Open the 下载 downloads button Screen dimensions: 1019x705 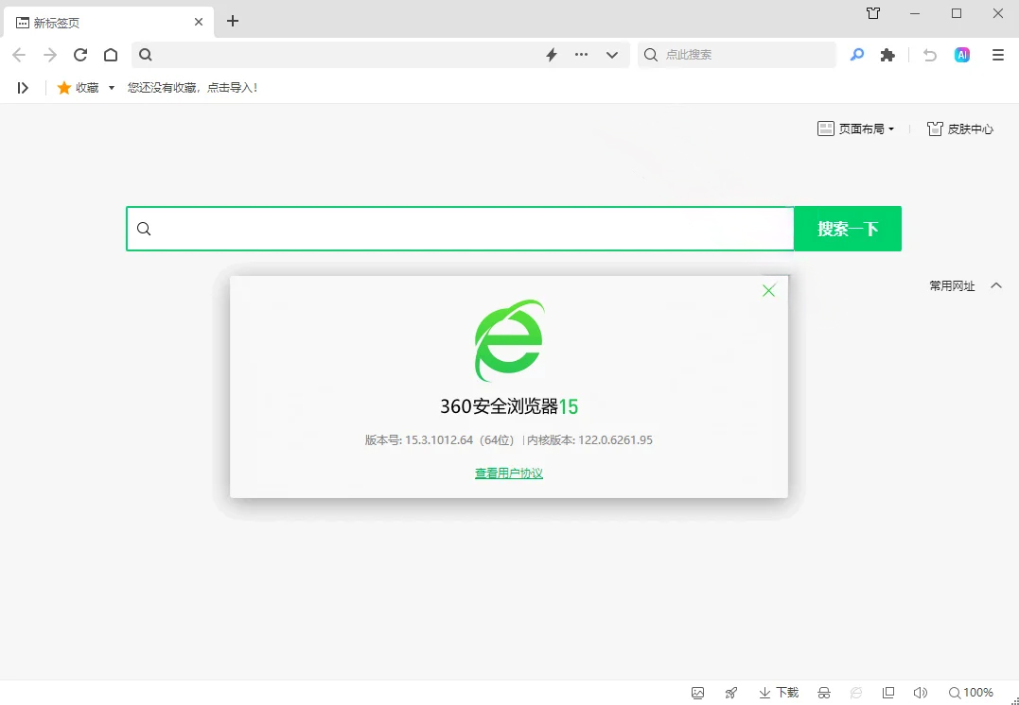779,693
